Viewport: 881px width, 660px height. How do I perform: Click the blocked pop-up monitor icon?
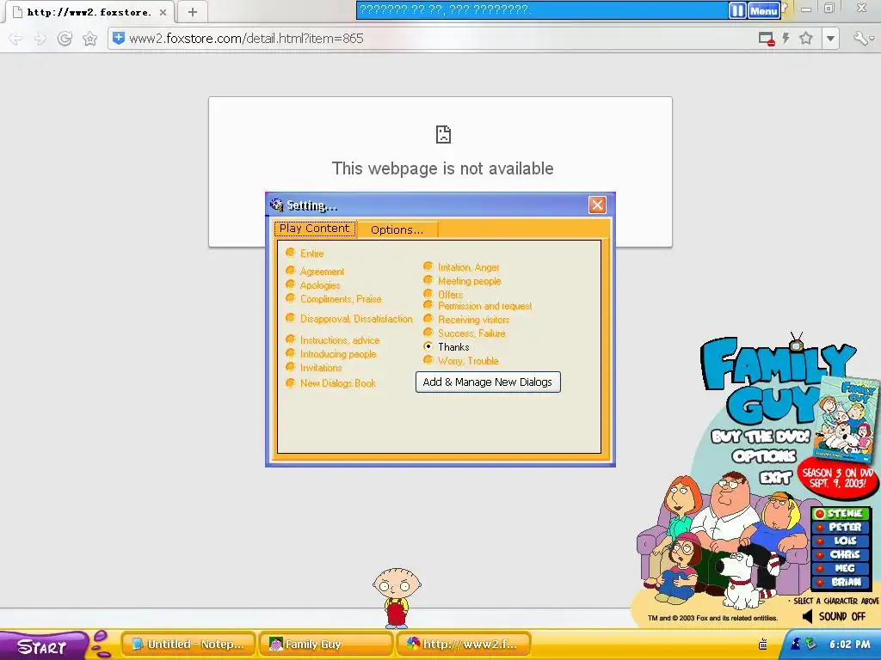pos(767,39)
